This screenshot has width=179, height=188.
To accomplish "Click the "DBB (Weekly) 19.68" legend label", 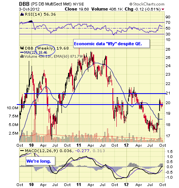I will [x=47, y=48].
